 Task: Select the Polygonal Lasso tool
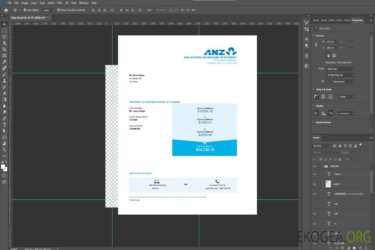tap(4, 36)
